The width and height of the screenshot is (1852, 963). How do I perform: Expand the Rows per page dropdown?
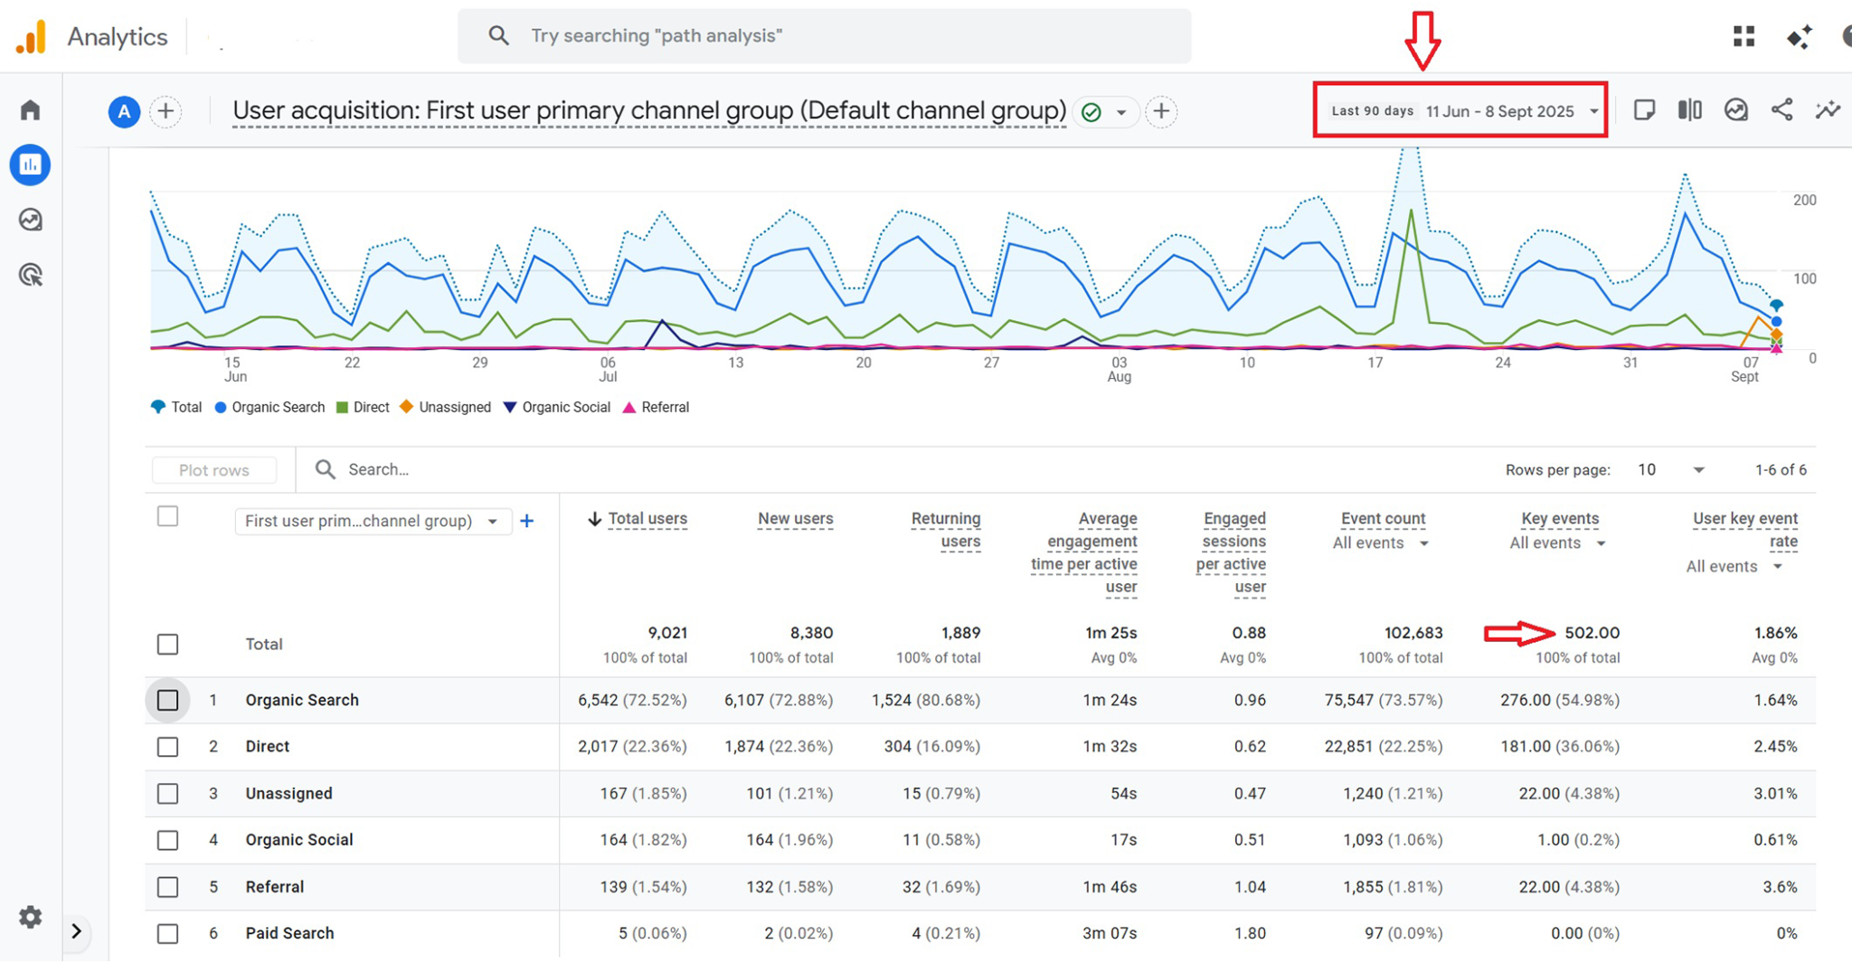pos(1671,470)
